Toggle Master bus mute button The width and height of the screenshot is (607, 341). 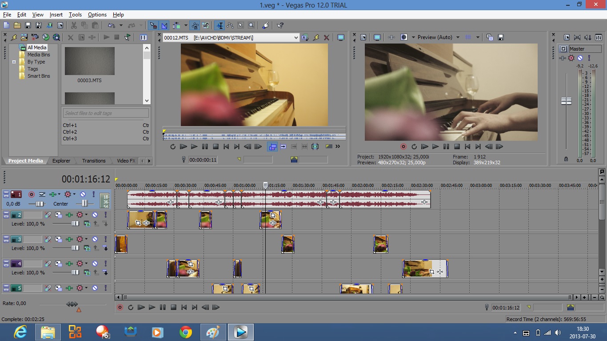[580, 58]
